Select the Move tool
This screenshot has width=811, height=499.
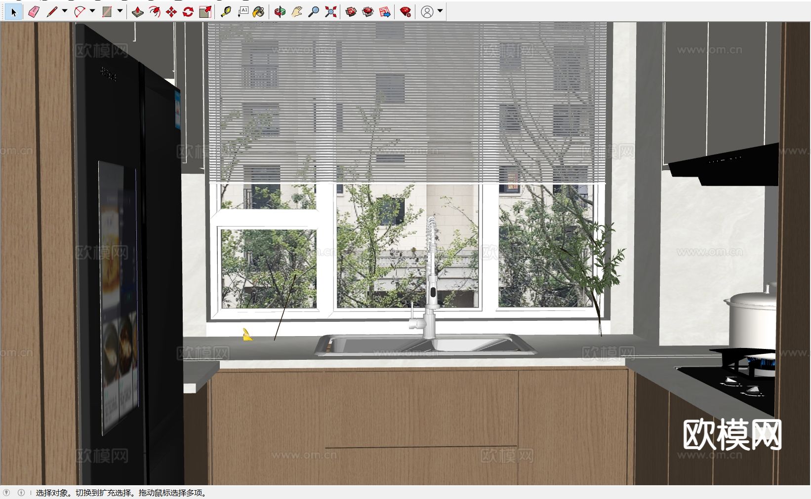coord(171,12)
